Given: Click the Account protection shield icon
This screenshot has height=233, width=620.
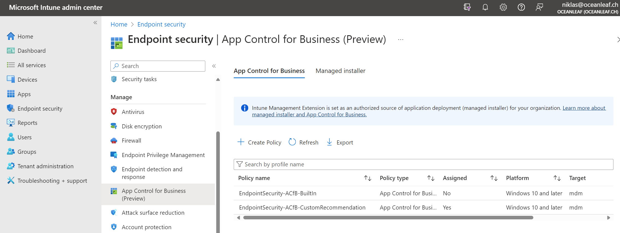Looking at the screenshot, I should [x=114, y=227].
